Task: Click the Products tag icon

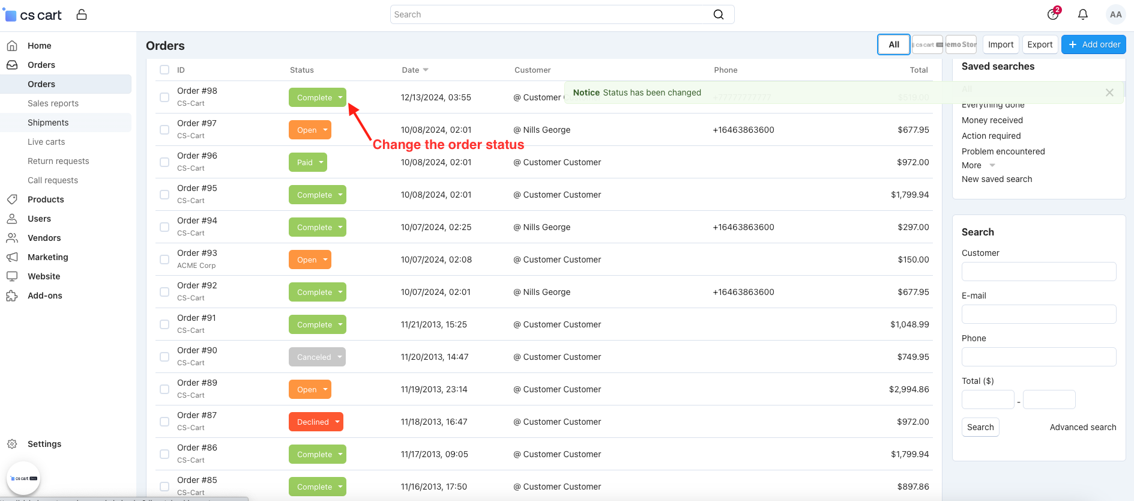Action: (x=12, y=199)
